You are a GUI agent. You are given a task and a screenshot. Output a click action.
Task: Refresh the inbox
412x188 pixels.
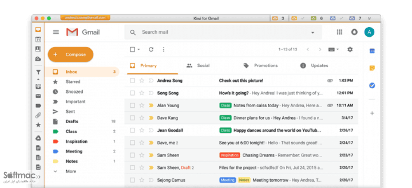[151, 49]
